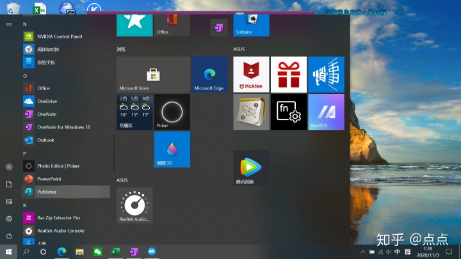Open the user account icon in Start sidebar
This screenshot has height=259, width=461.
9,167
